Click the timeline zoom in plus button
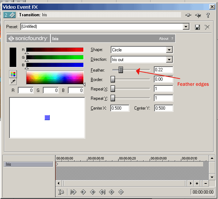This screenshot has width=218, height=199. point(197,183)
